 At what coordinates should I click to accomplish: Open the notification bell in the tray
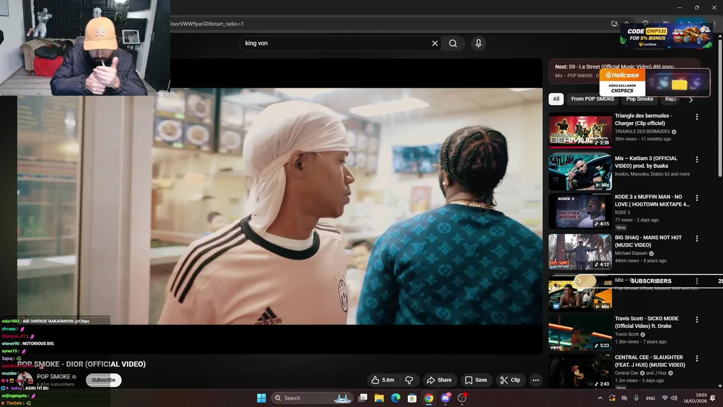[713, 398]
